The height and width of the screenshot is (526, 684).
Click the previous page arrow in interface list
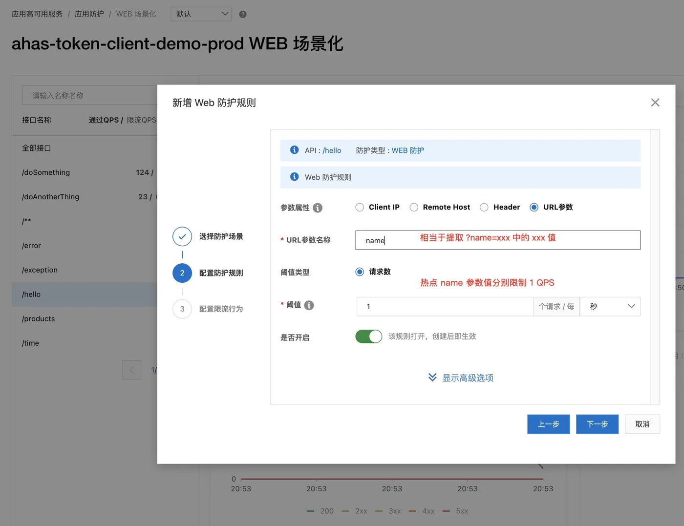tap(131, 370)
